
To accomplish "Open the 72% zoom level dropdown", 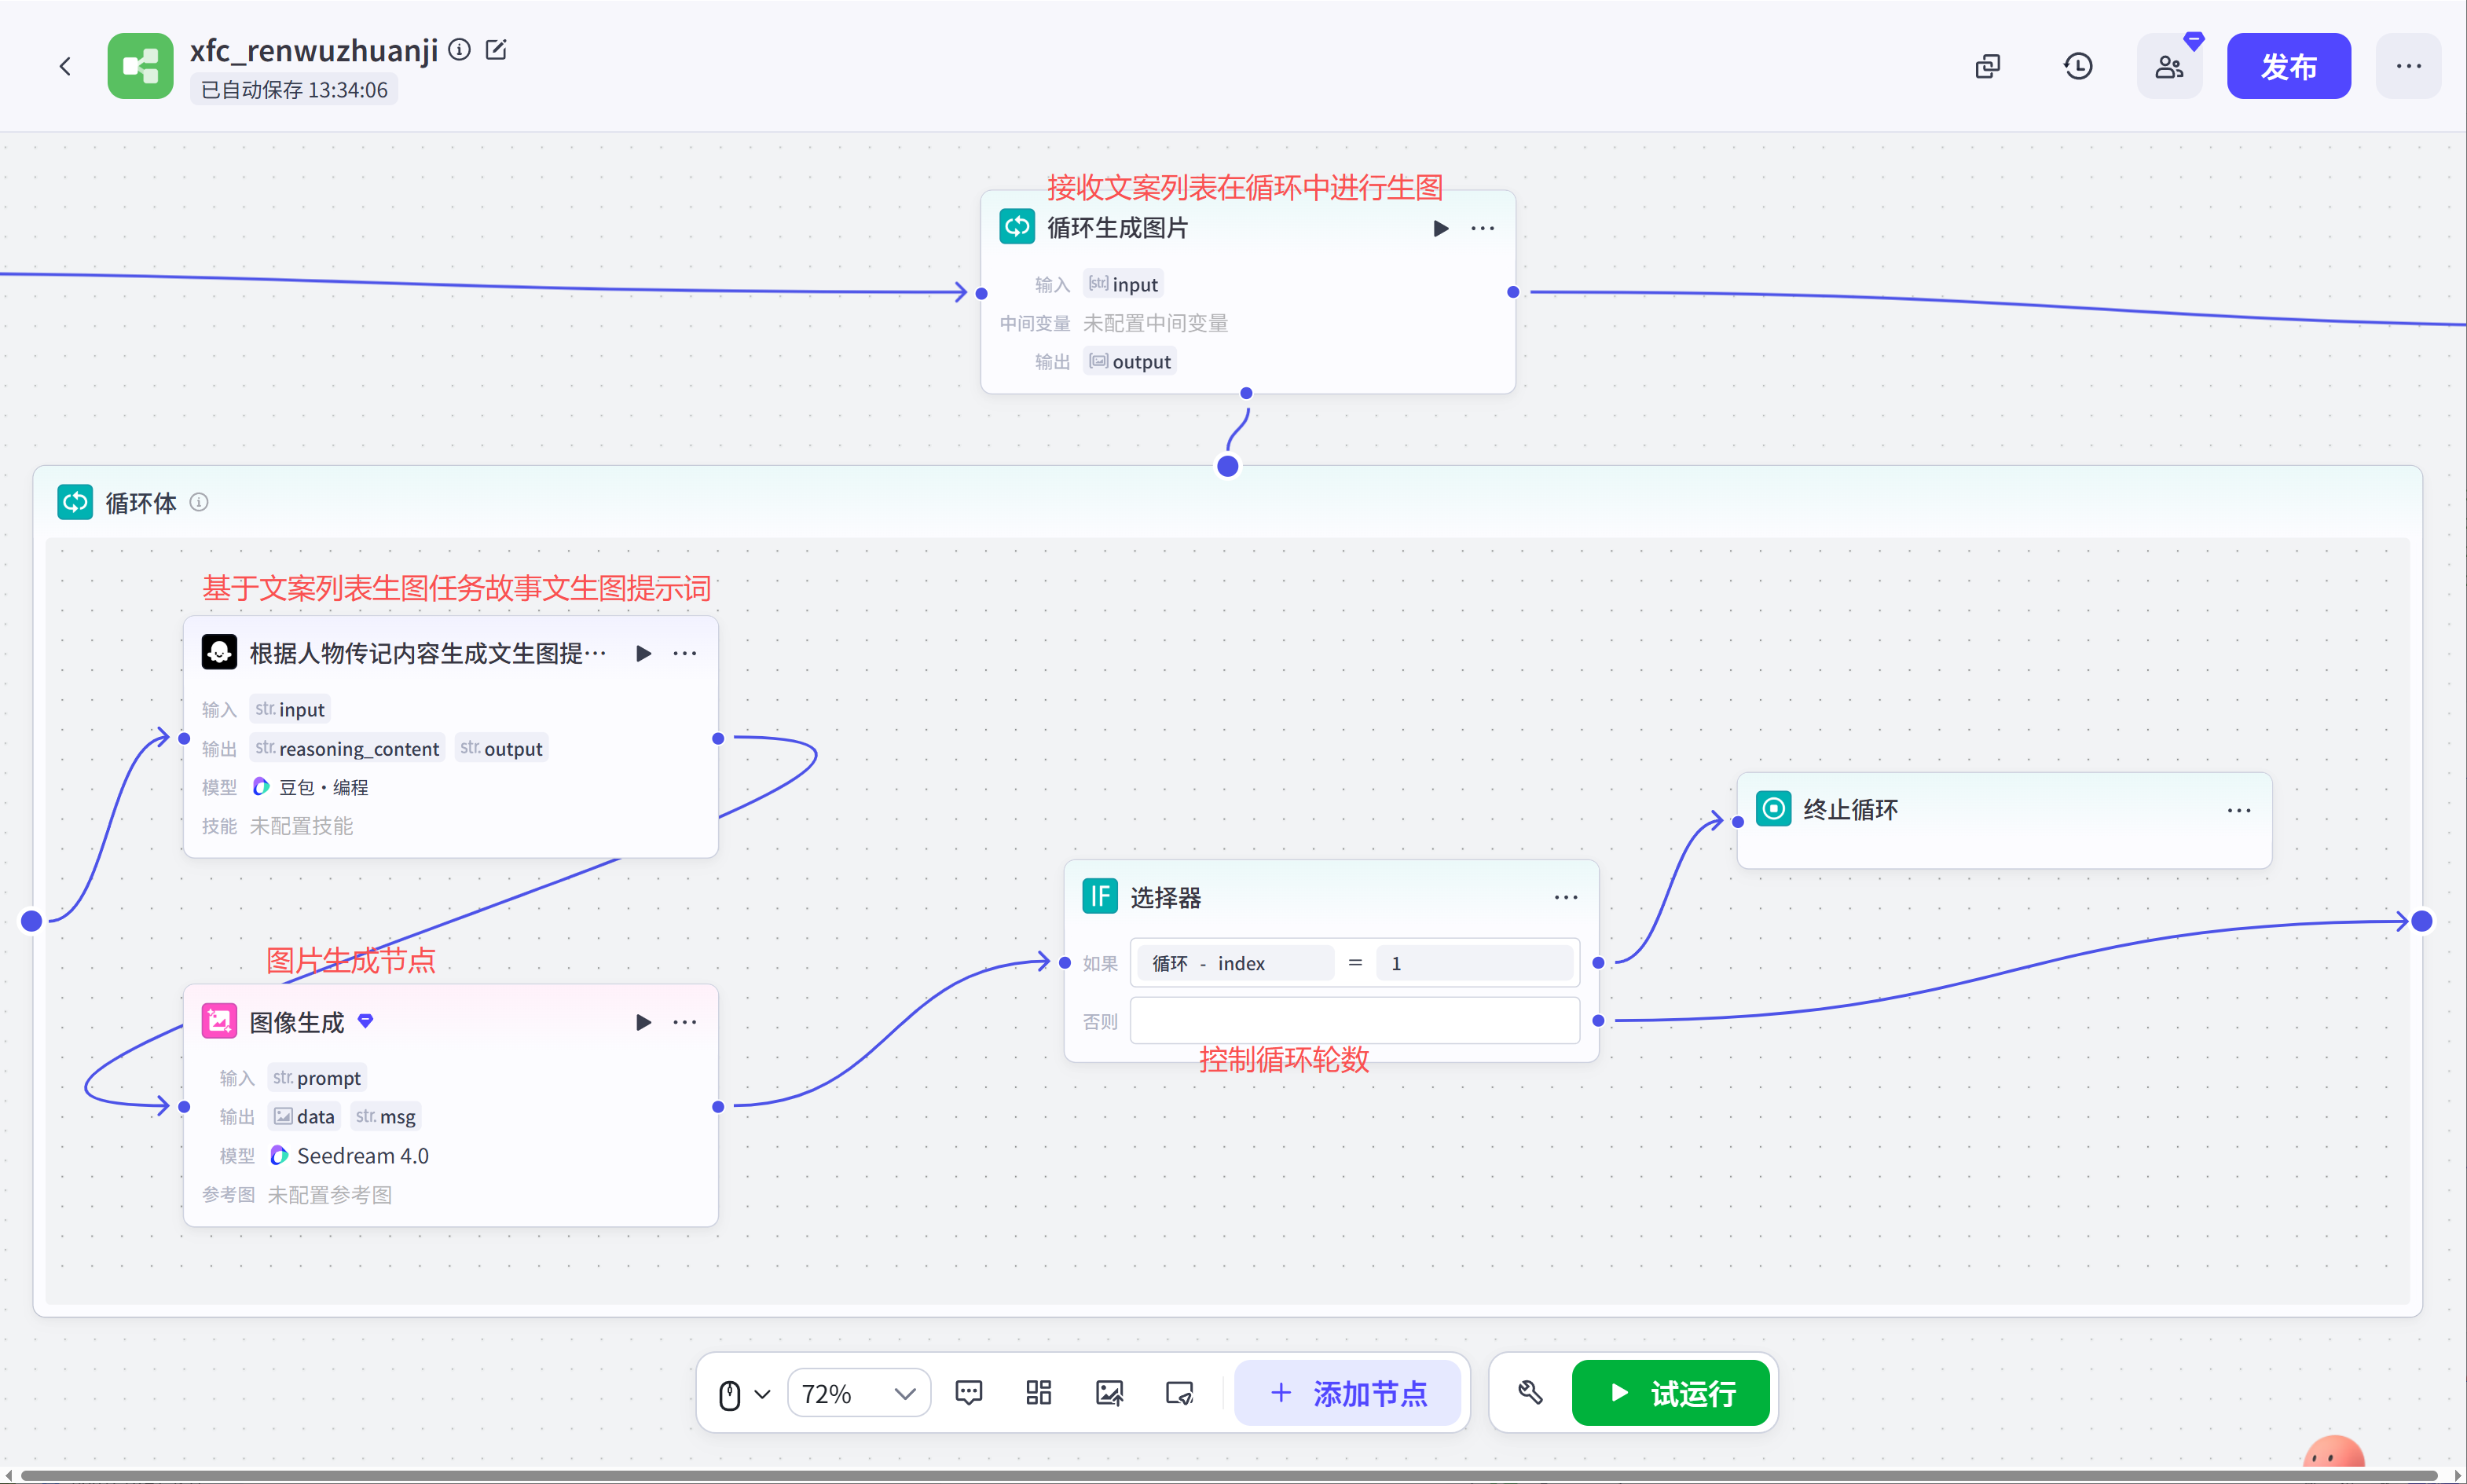I will click(x=858, y=1393).
